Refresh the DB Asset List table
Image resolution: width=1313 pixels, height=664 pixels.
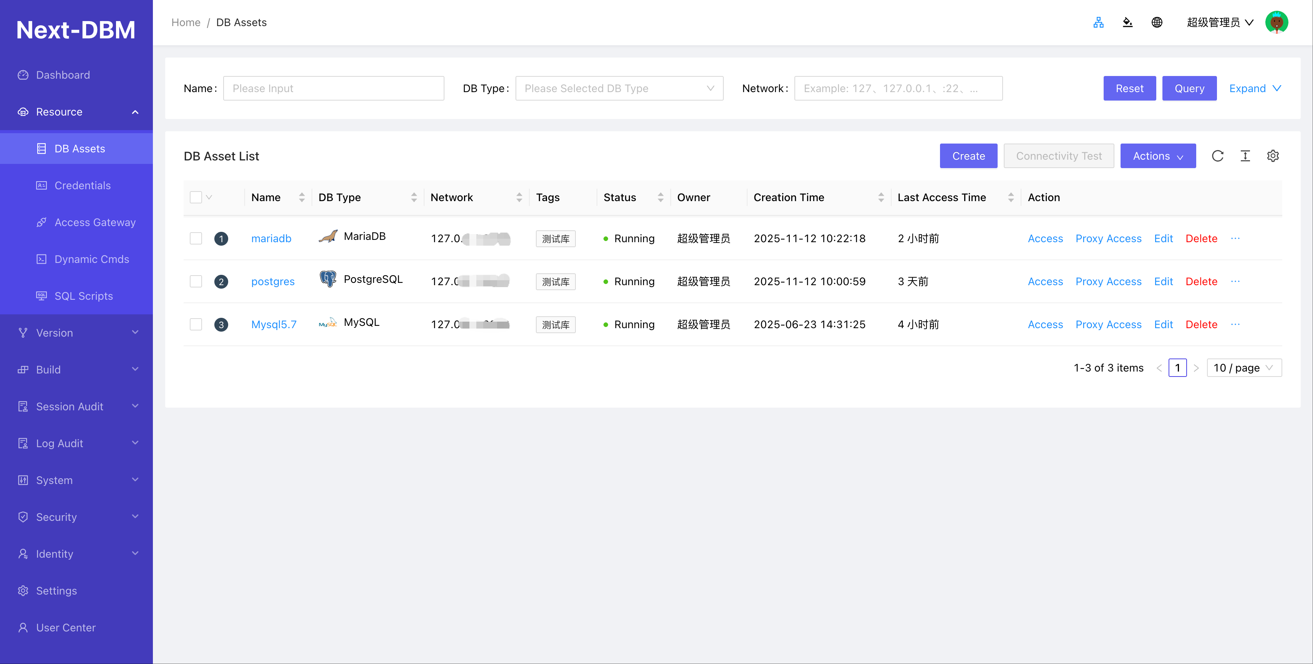click(1218, 156)
